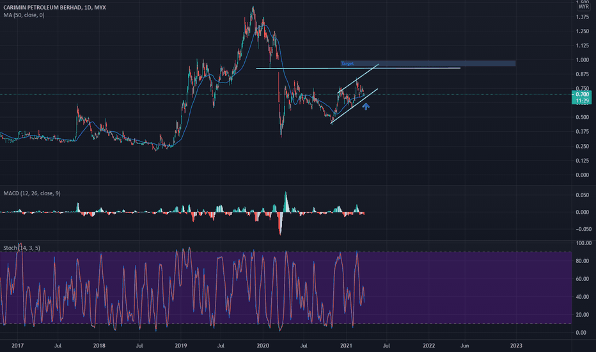Image resolution: width=596 pixels, height=352 pixels.
Task: Click the 2017 label on time axis
Action: tap(17, 346)
